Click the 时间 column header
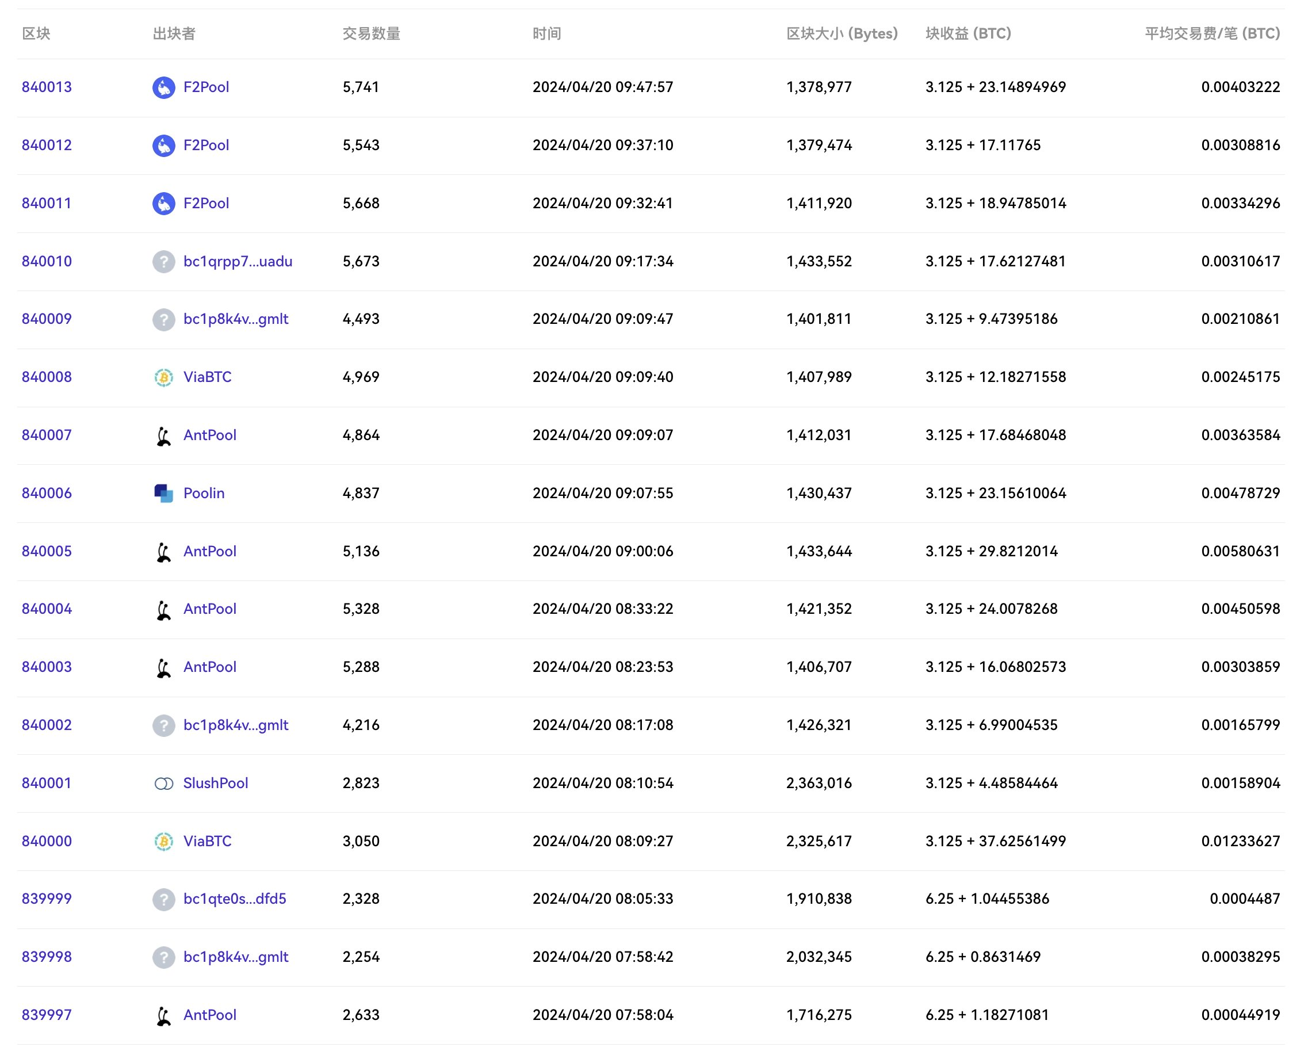The width and height of the screenshot is (1308, 1047). (x=545, y=34)
